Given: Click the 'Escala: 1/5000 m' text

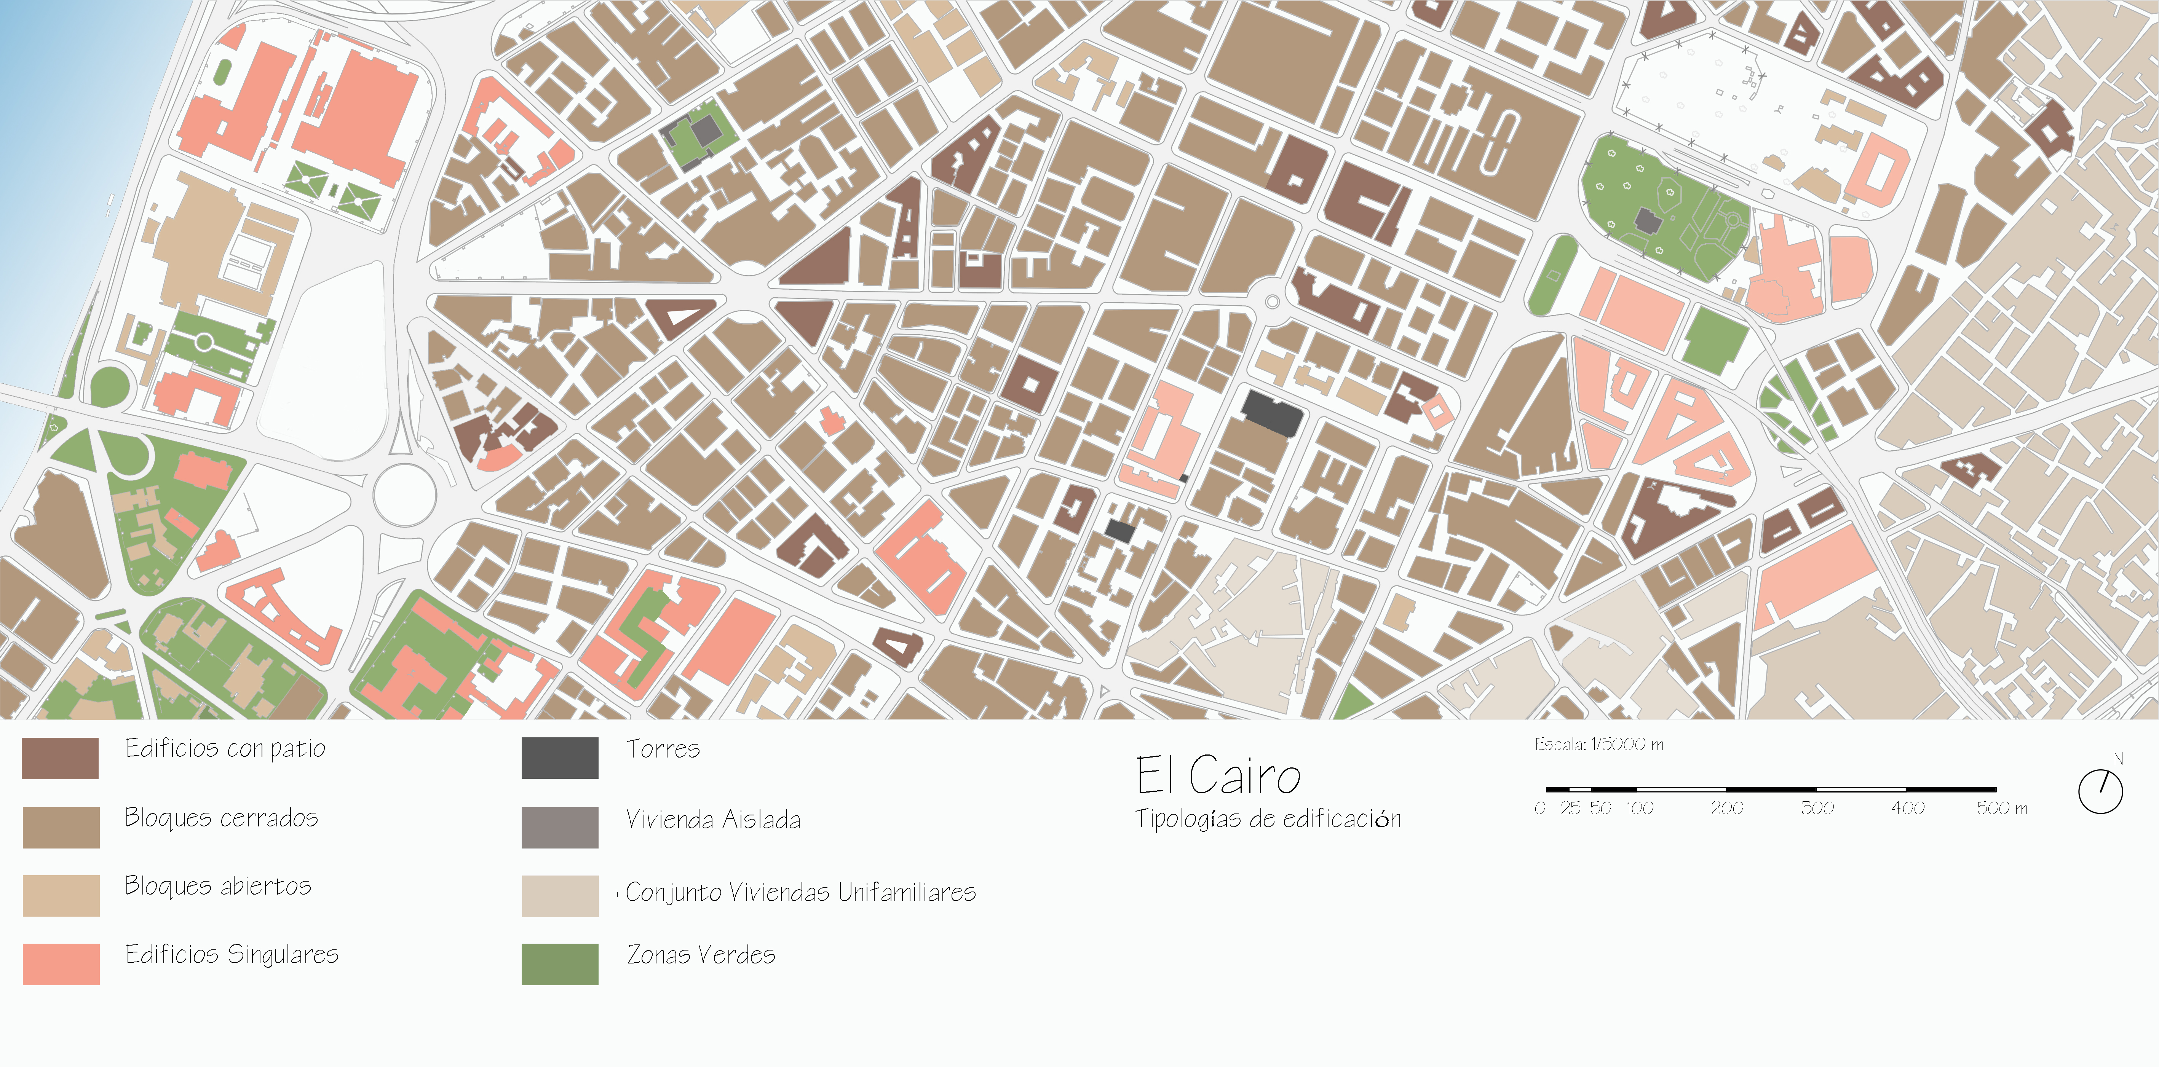Looking at the screenshot, I should click(1599, 744).
